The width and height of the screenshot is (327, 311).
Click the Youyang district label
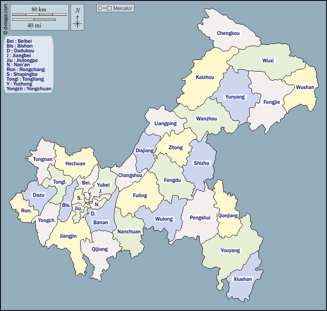pos(230,250)
